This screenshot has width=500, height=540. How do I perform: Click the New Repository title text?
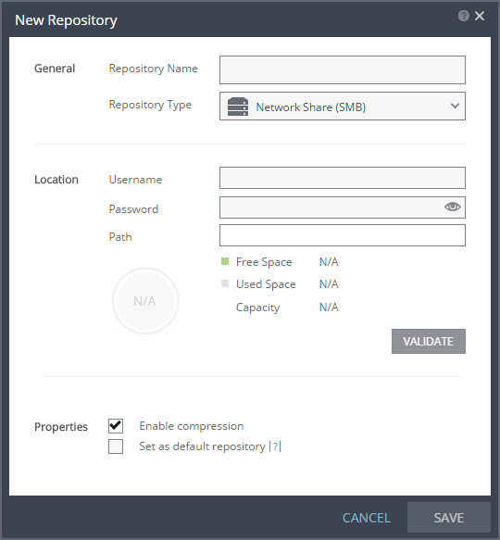66,20
